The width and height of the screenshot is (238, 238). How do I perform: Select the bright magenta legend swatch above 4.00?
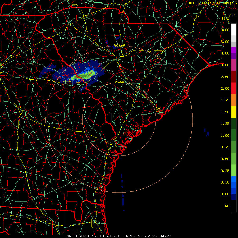[234, 50]
